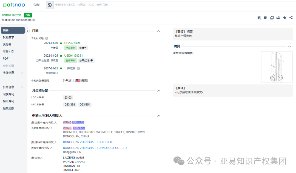Image resolution: width=296 pixels, height=173 pixels.
Task: Click inventor name JINSHAN LIU
Action: pyautogui.click(x=71, y=166)
